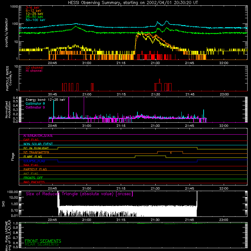This screenshot has height=251, width=251.
Task: Click the BAD_PACKETS flag label
Action: click(34, 182)
